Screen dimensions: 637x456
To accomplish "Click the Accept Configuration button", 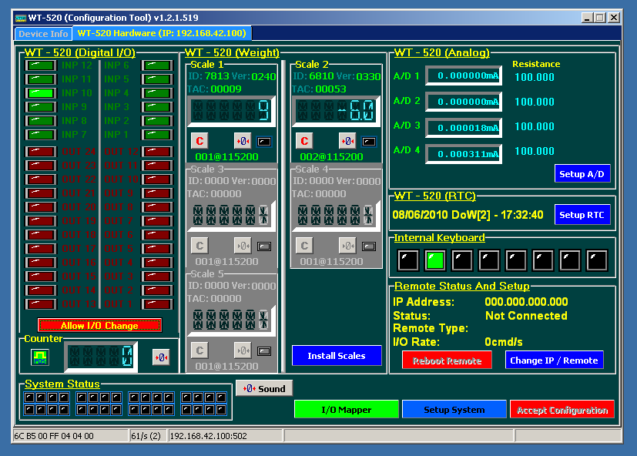I will tap(562, 410).
